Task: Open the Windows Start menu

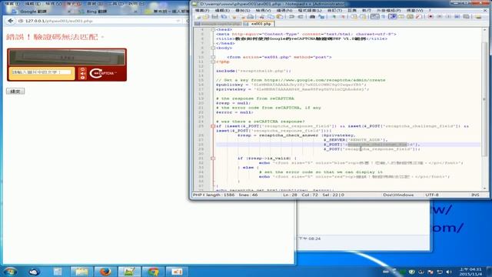Action: tap(10, 272)
